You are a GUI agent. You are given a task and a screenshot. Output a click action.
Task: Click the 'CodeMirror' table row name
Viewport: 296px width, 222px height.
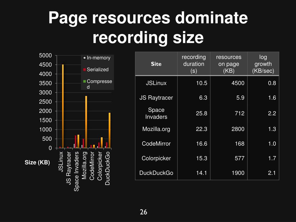[x=156, y=144]
